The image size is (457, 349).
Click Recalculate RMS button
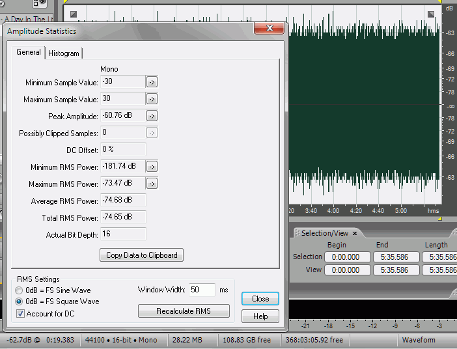click(x=184, y=311)
